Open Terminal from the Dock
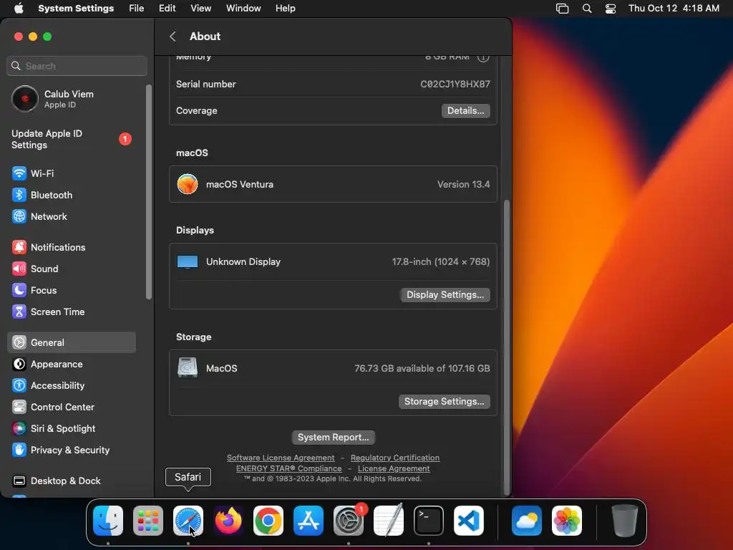The width and height of the screenshot is (733, 550). pos(429,521)
